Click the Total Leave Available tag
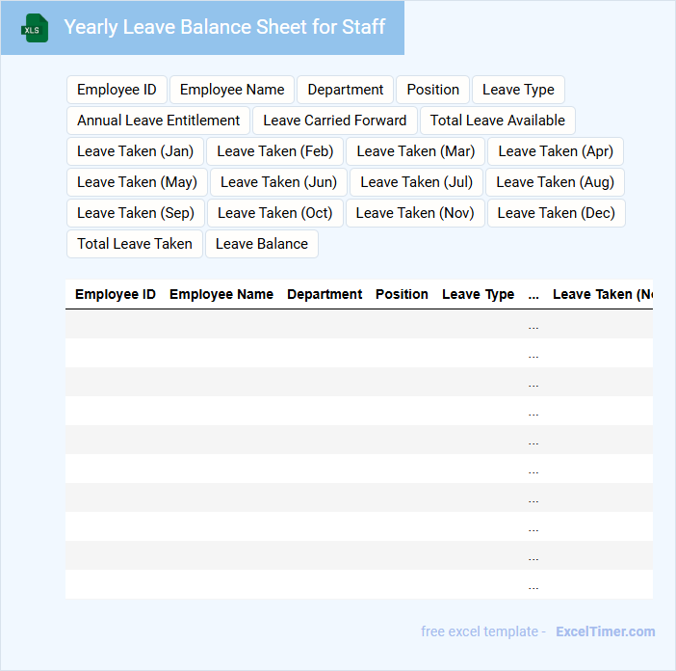676x671 pixels. (x=498, y=121)
